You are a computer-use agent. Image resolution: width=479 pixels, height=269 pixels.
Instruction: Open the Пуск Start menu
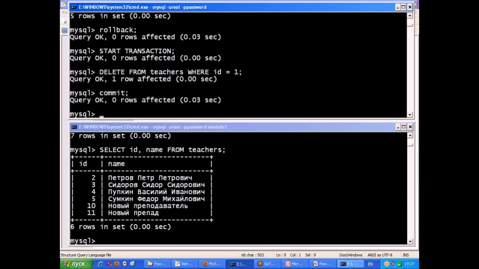(74, 264)
